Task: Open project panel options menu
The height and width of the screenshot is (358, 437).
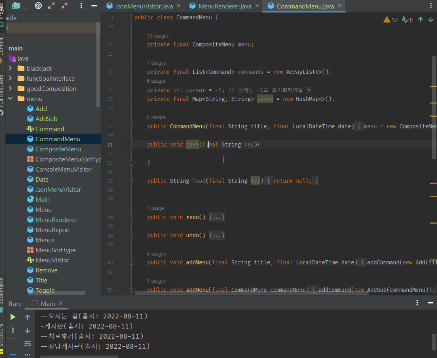Action: [x=81, y=6]
